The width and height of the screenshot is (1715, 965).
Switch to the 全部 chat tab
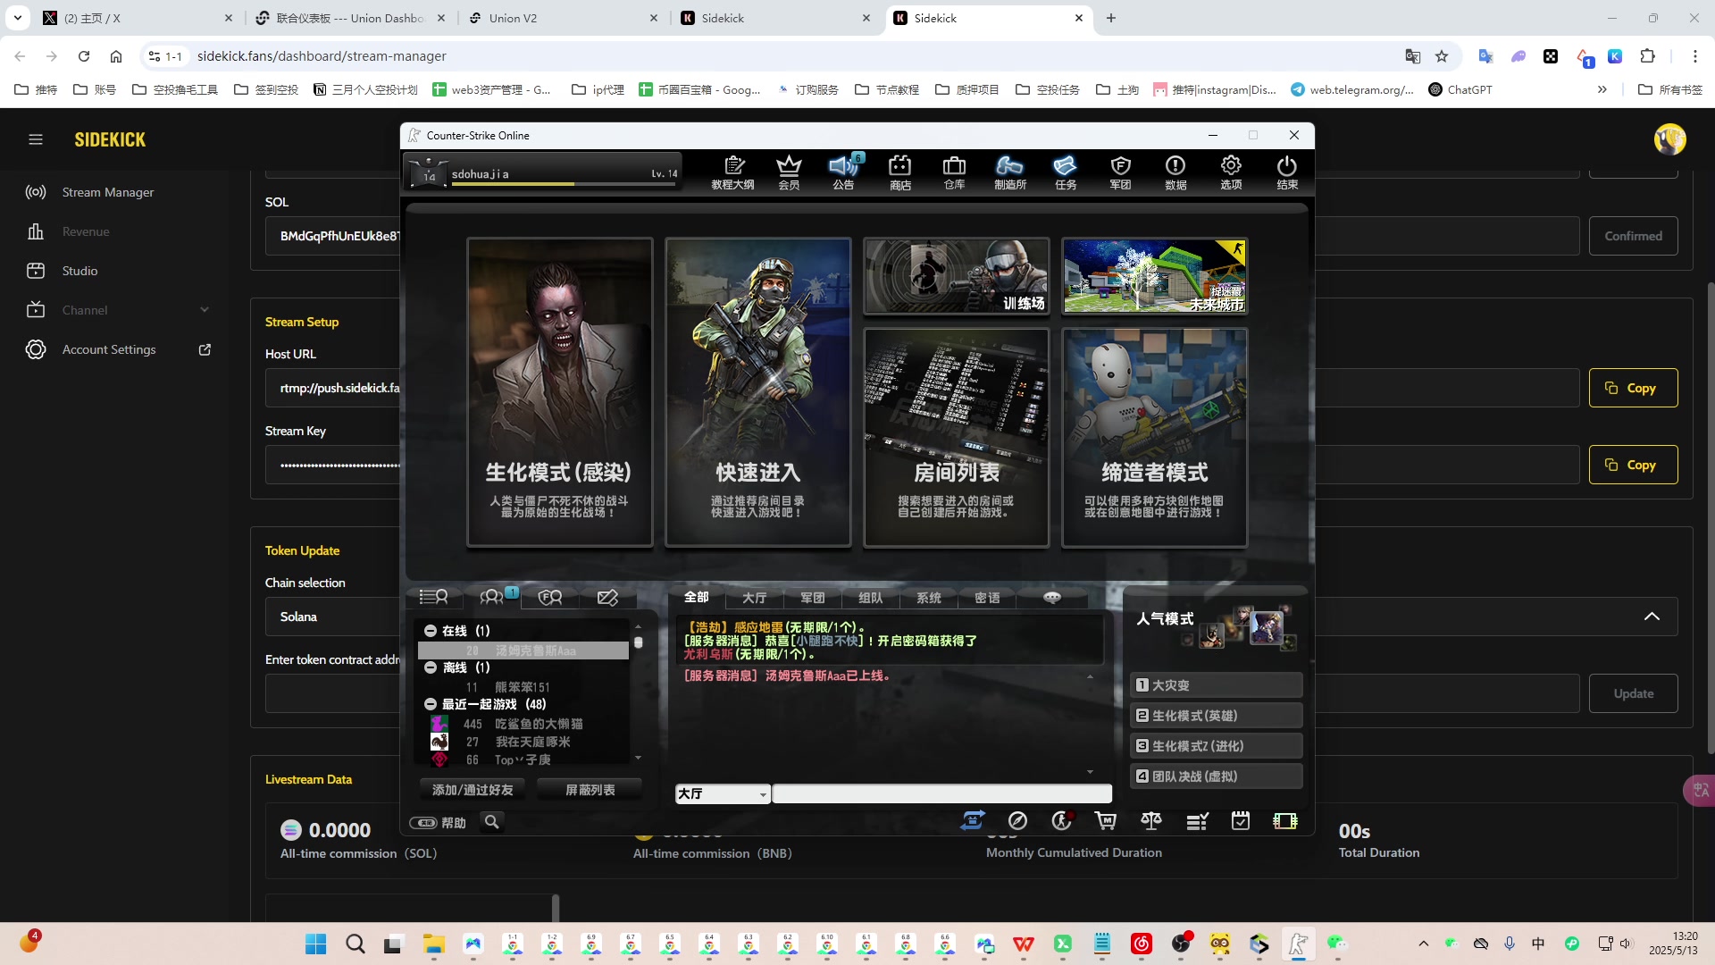tap(697, 597)
